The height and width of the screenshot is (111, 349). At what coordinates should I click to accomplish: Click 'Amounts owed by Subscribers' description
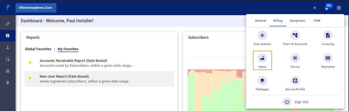pos(87,66)
